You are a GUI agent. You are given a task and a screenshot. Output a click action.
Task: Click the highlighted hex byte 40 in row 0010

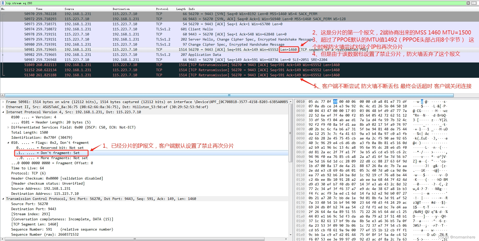tap(335, 102)
